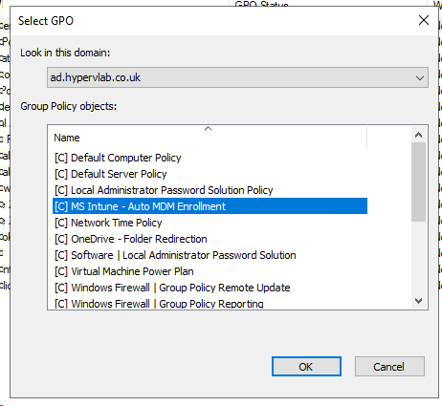Sort list by the Name column header
Viewport: 442px width, 406px height.
(x=208, y=138)
